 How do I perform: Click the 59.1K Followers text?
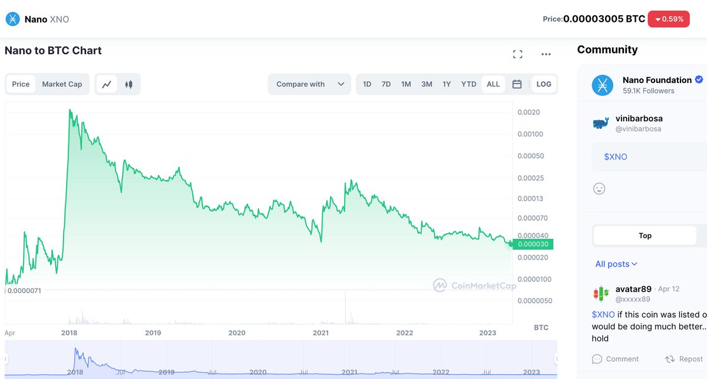[x=649, y=91]
